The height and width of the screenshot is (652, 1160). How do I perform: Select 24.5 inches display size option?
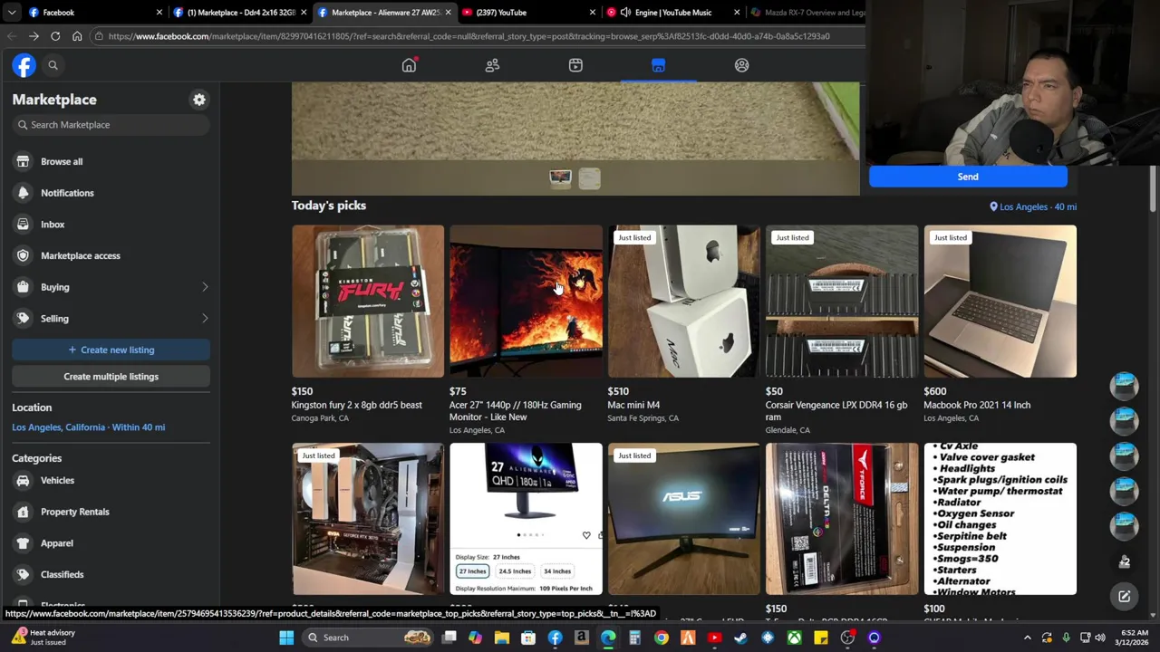tap(515, 571)
